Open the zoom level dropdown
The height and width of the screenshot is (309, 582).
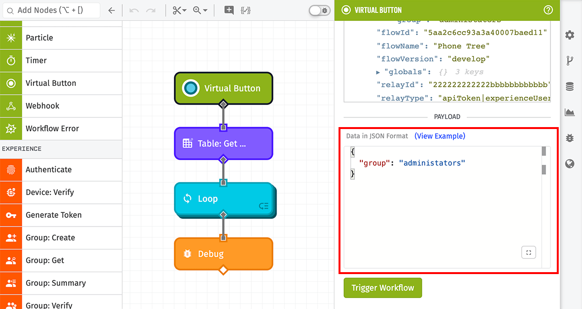(200, 10)
